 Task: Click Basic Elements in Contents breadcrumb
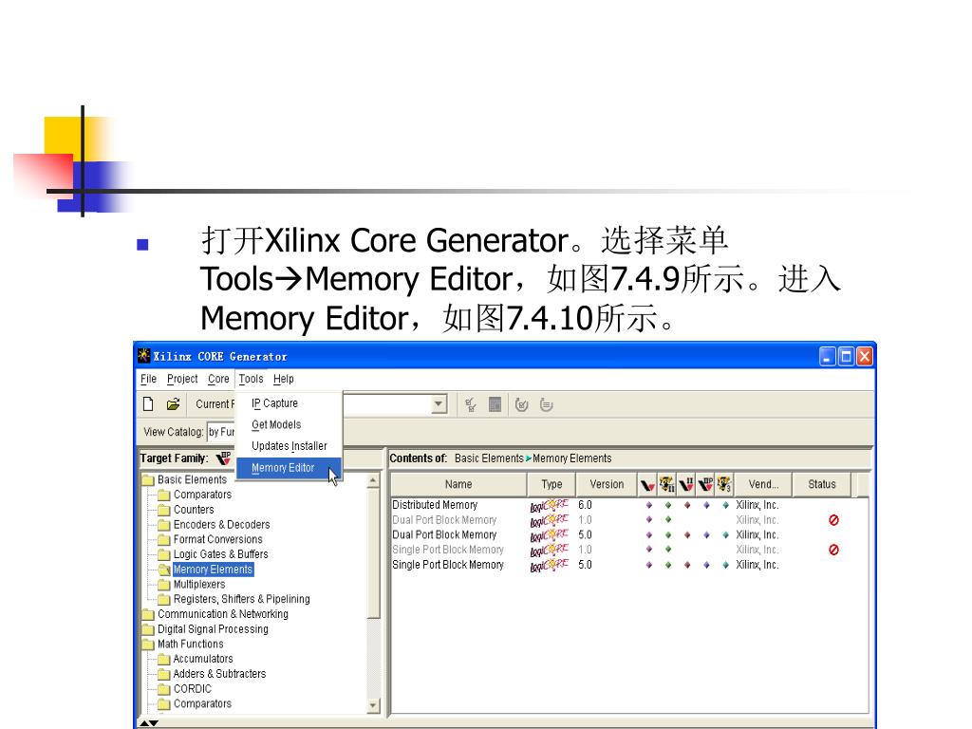point(489,458)
